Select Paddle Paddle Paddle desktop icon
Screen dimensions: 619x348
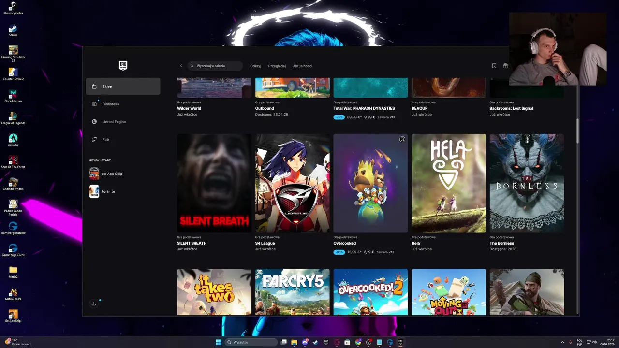point(13,208)
